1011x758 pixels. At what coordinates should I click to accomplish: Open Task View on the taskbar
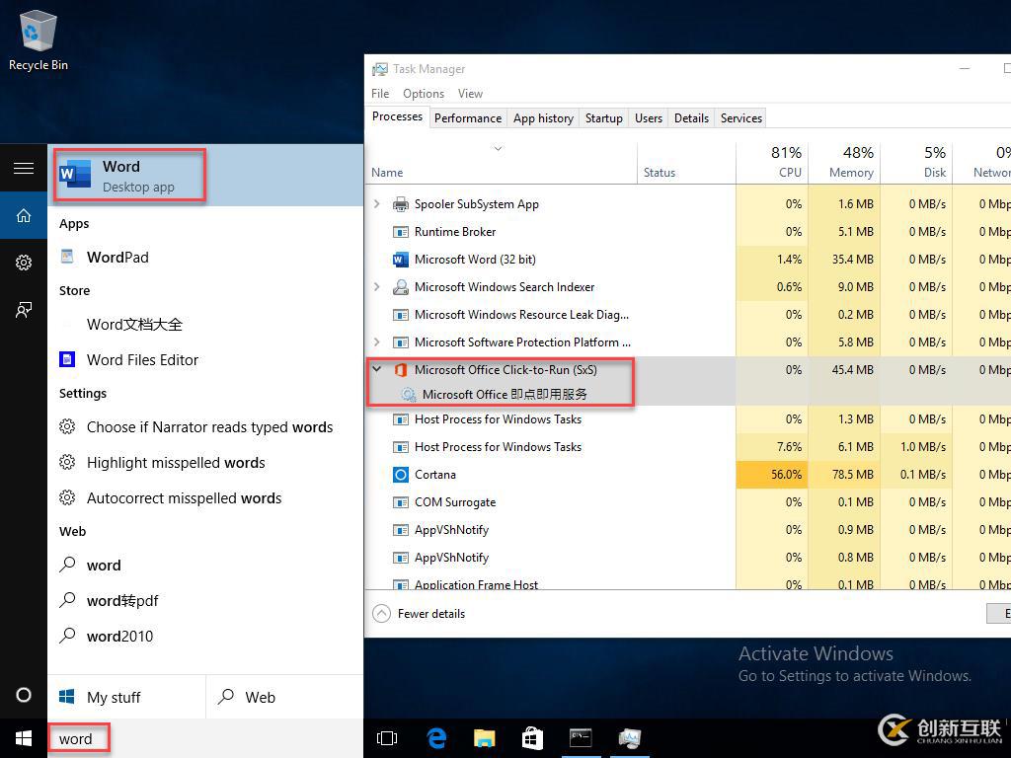pyautogui.click(x=387, y=738)
